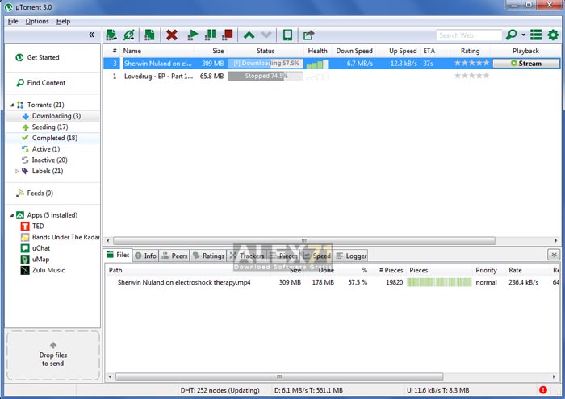Sort torrents by Health column header
This screenshot has width=565, height=399.
(x=317, y=51)
